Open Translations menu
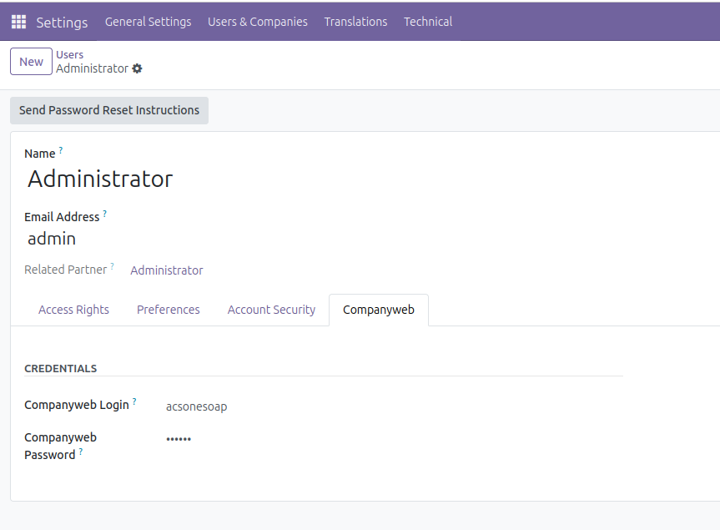 (355, 22)
